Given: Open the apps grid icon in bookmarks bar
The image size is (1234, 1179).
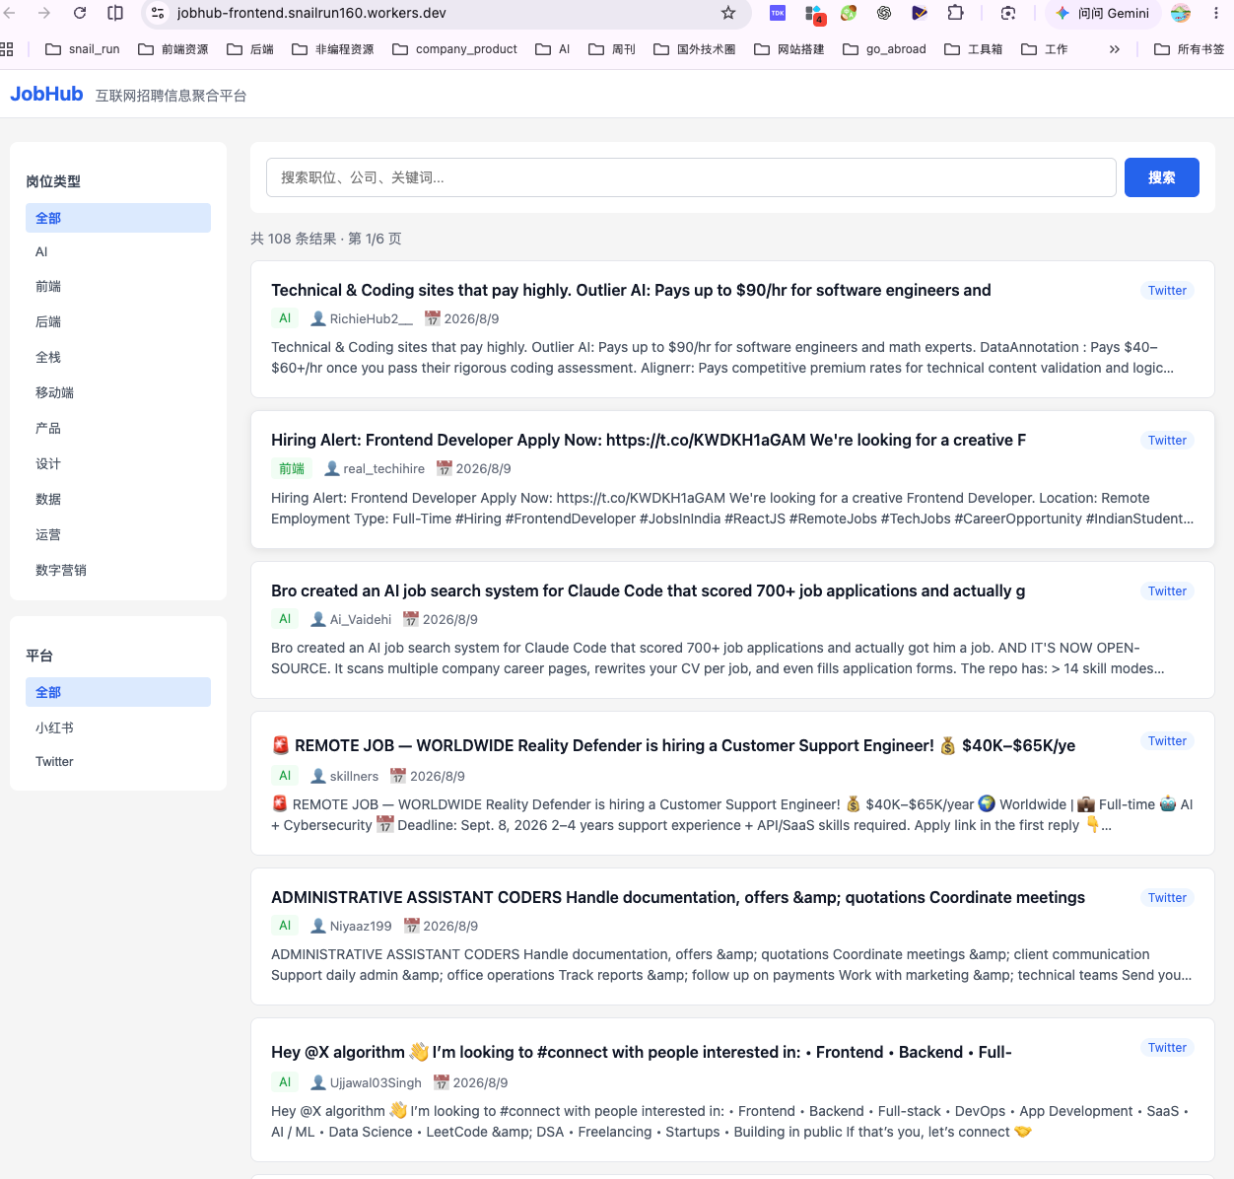Looking at the screenshot, I should tap(7, 48).
